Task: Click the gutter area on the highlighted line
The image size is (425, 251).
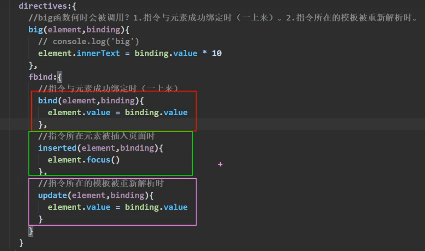Action: pyautogui.click(x=9, y=124)
